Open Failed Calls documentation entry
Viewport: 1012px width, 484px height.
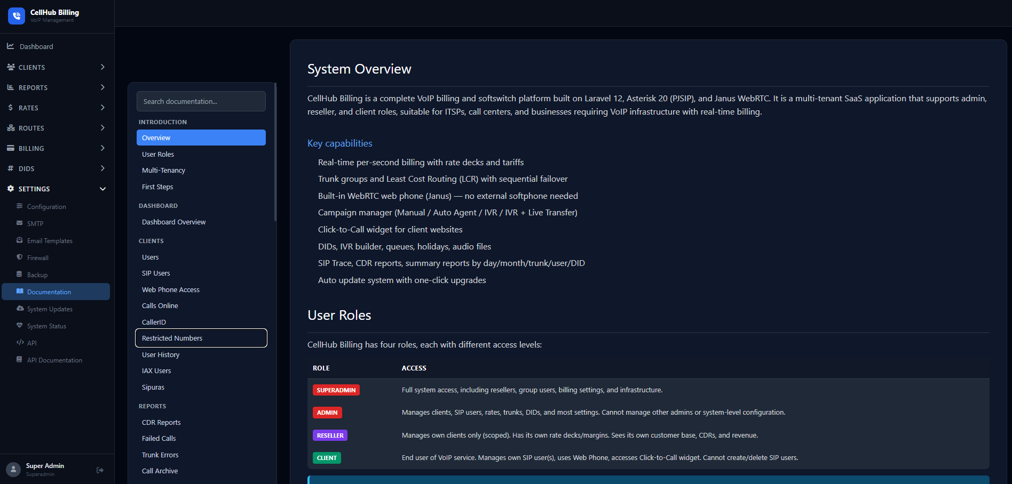tap(201, 438)
